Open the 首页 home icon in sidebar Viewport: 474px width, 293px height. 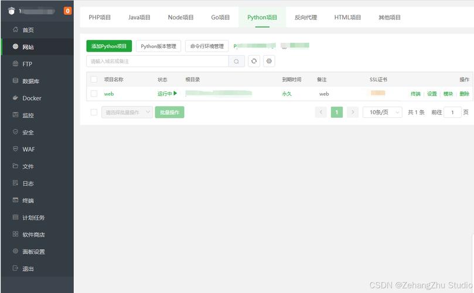coord(15,30)
